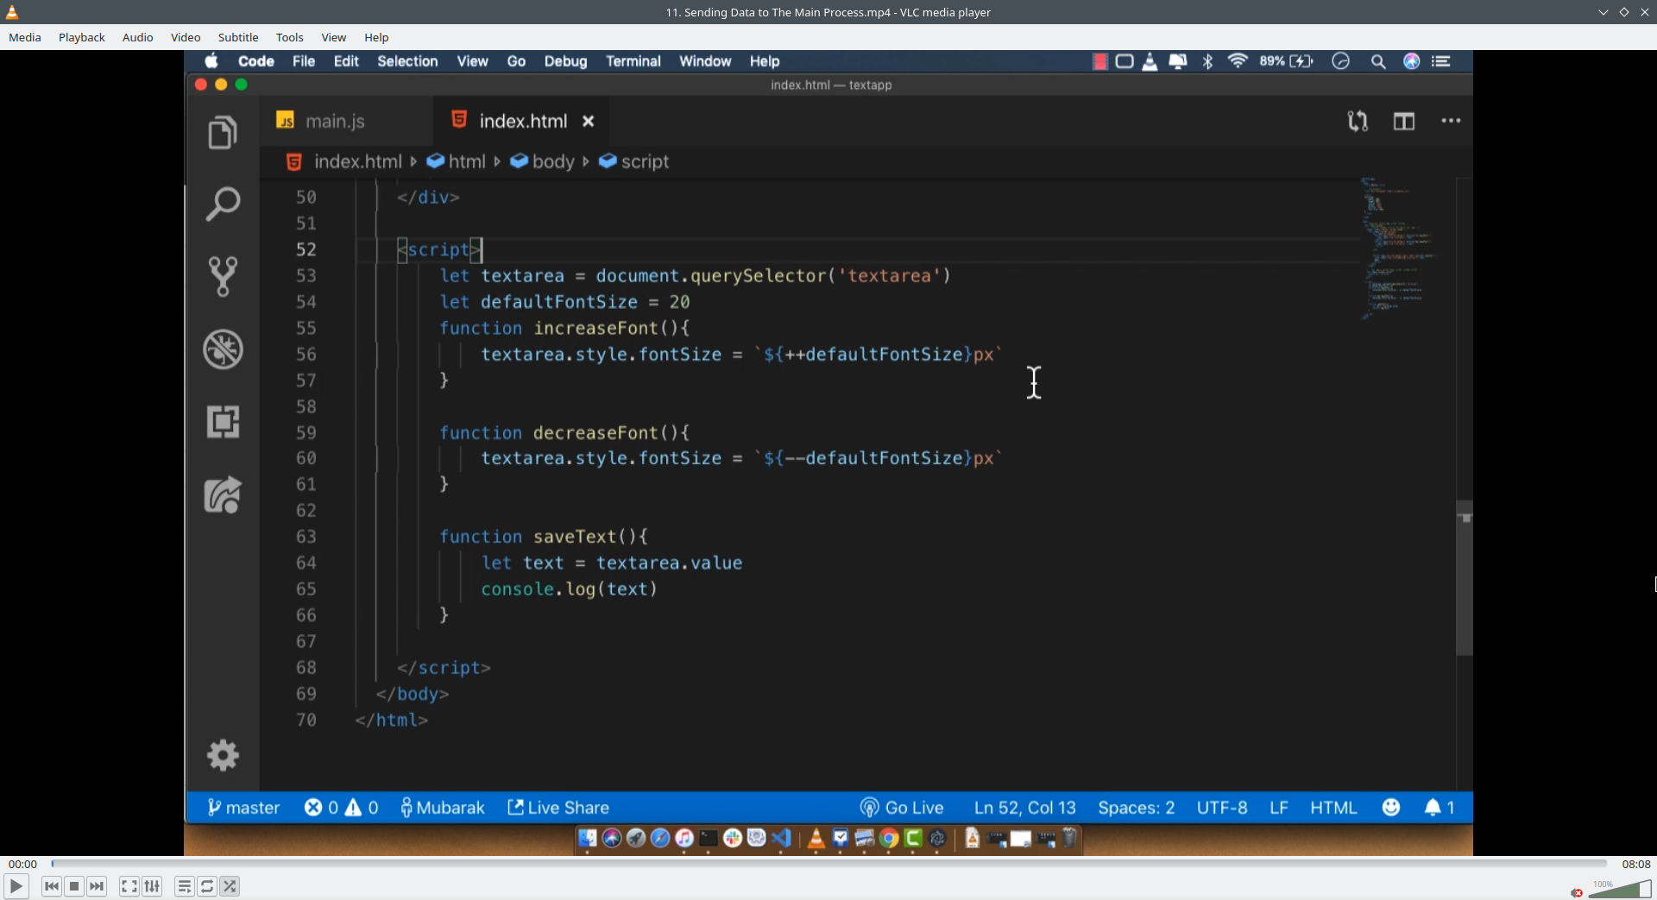This screenshot has height=900, width=1657.
Task: Open the Search view in VS Code
Action: (x=223, y=205)
